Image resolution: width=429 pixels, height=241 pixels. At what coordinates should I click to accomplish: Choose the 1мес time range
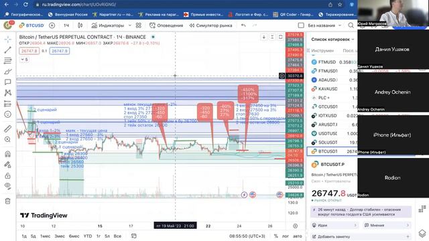pos(45,236)
